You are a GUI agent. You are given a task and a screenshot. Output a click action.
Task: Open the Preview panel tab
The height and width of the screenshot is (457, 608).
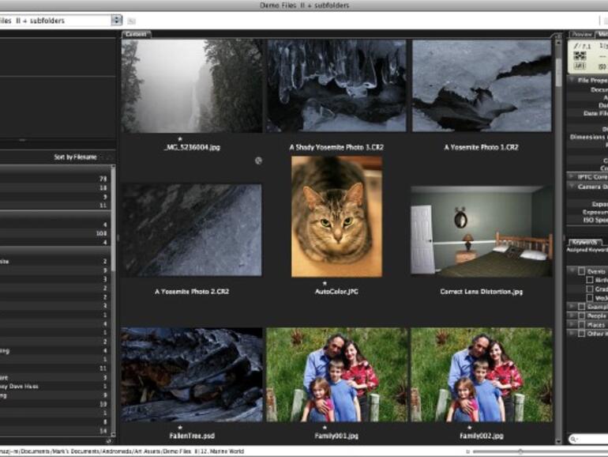pos(582,34)
